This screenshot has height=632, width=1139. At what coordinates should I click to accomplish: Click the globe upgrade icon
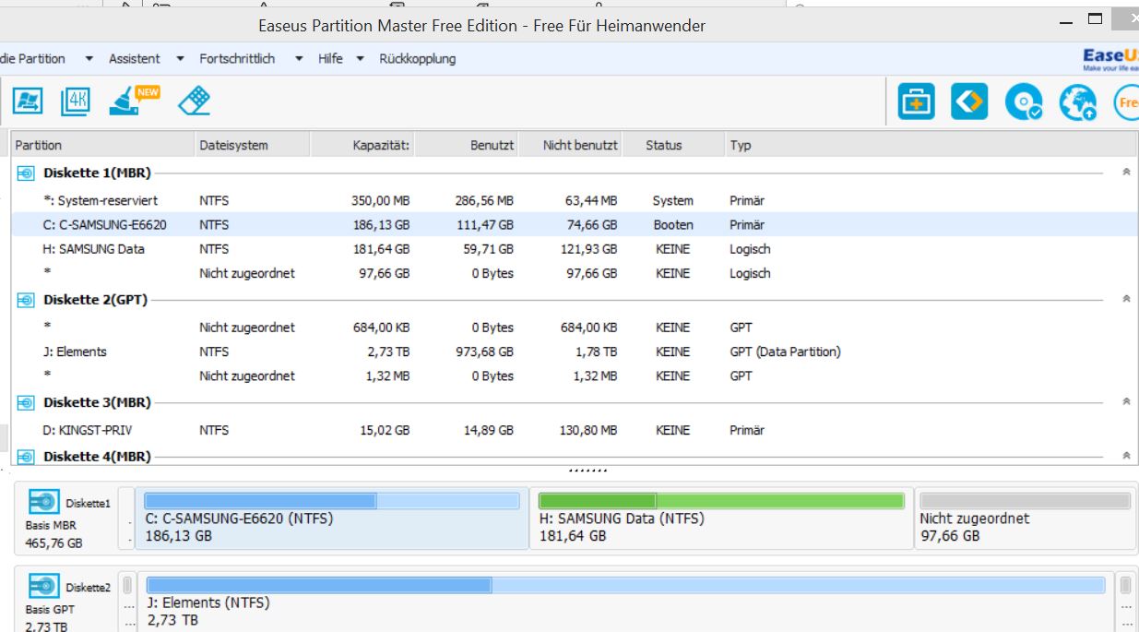click(x=1077, y=101)
